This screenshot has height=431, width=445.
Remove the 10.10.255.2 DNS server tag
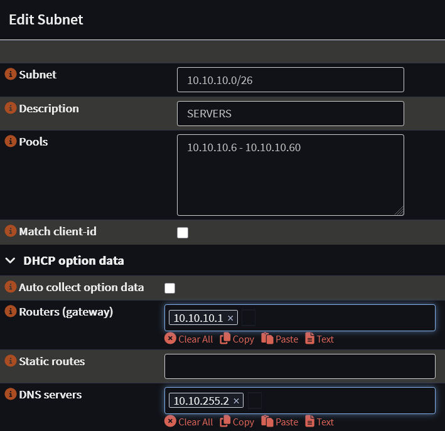(236, 402)
